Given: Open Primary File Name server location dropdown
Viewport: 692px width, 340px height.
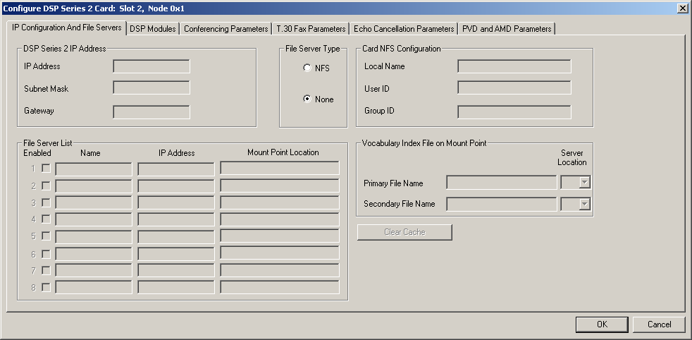Looking at the screenshot, I should pos(583,183).
